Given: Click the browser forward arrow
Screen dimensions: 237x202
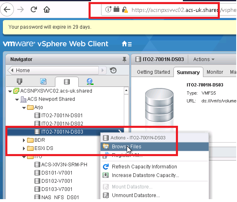Looking at the screenshot, I should (x=21, y=10).
